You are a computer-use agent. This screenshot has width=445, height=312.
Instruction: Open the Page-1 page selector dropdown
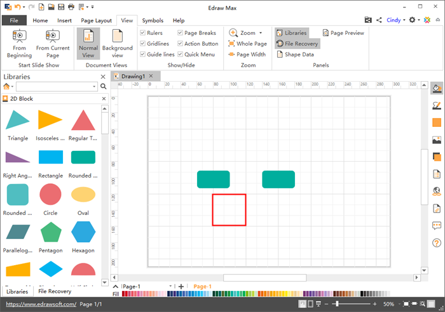pyautogui.click(x=170, y=286)
